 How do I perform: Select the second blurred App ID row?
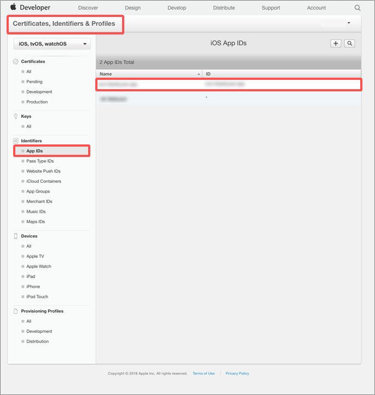click(229, 98)
